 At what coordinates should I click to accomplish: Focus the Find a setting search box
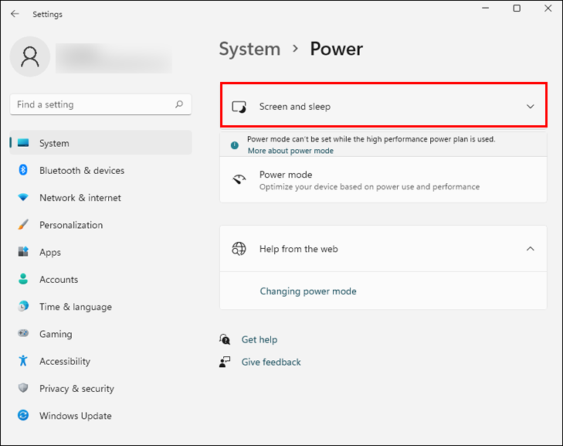click(x=93, y=104)
